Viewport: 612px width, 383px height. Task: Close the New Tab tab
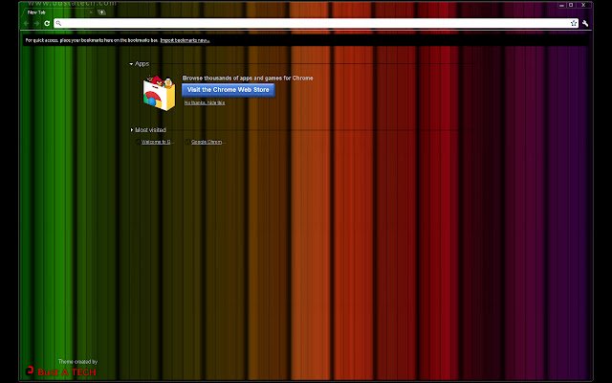pyautogui.click(x=91, y=12)
